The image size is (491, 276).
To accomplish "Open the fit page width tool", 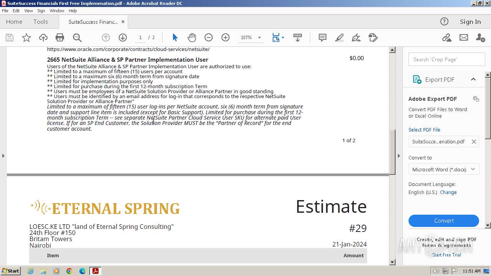I will 276,38.
